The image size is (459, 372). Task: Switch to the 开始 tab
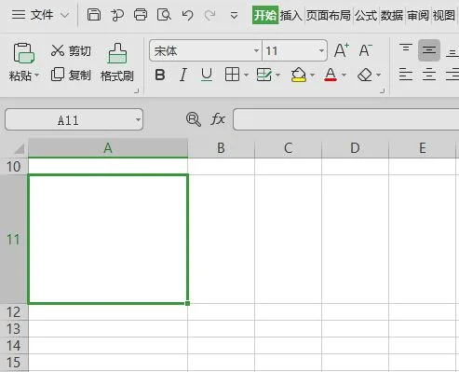(x=265, y=15)
